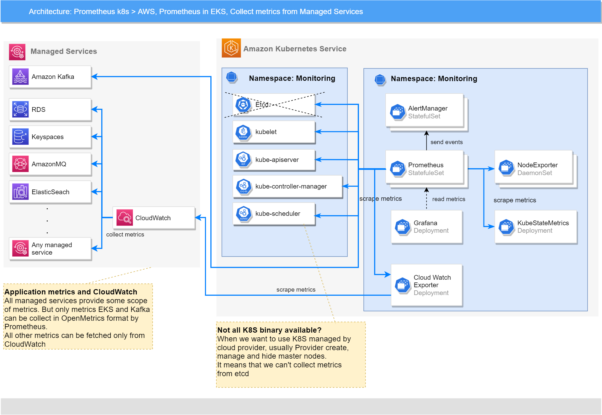This screenshot has height=415, width=602.
Task: Select the 'Application metrics and CloudWatch' note
Action: click(78, 317)
